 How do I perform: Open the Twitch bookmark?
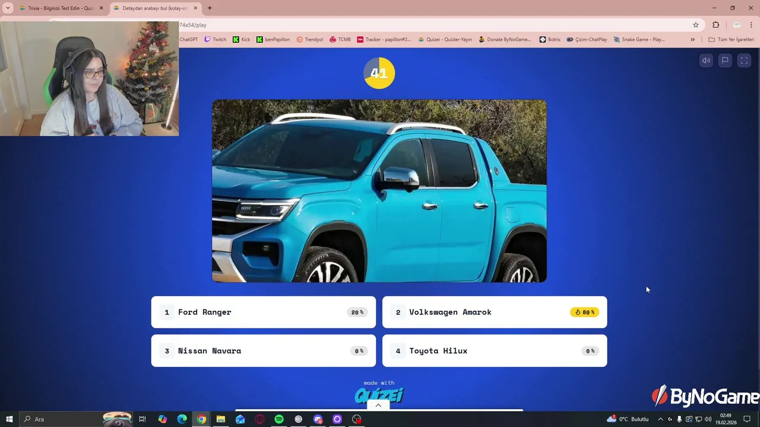(x=216, y=40)
